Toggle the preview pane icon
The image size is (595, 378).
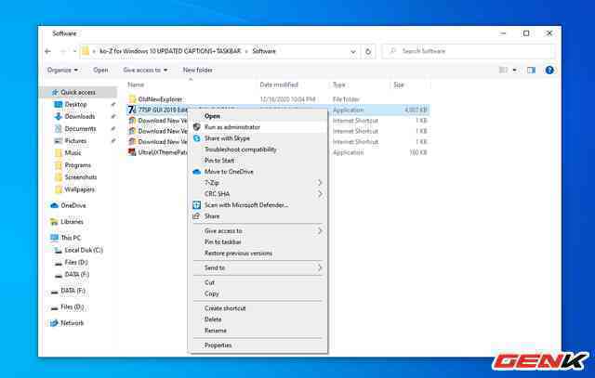coord(531,71)
